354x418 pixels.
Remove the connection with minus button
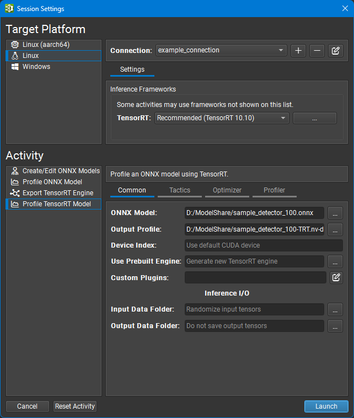pyautogui.click(x=317, y=51)
